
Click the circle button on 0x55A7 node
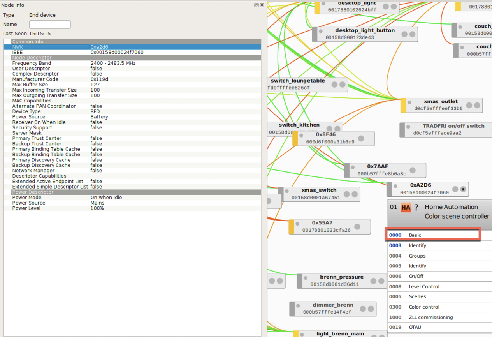tap(357, 227)
